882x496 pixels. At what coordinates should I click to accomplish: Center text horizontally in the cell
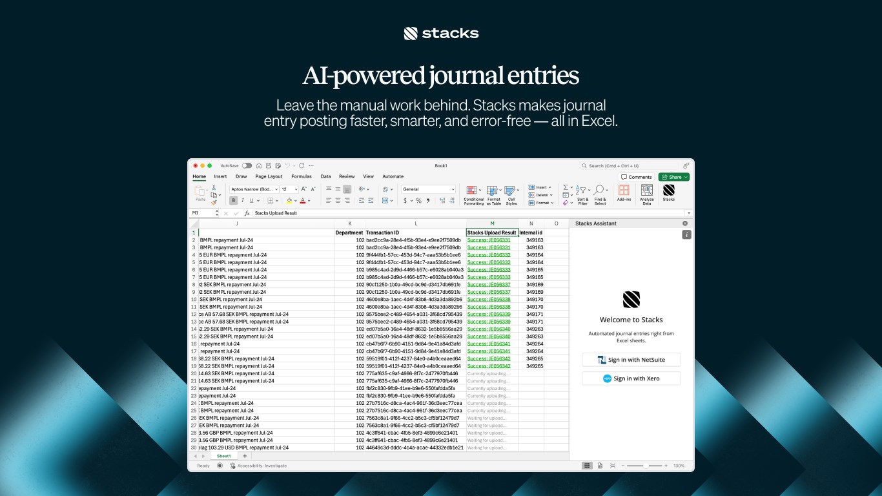(x=338, y=201)
